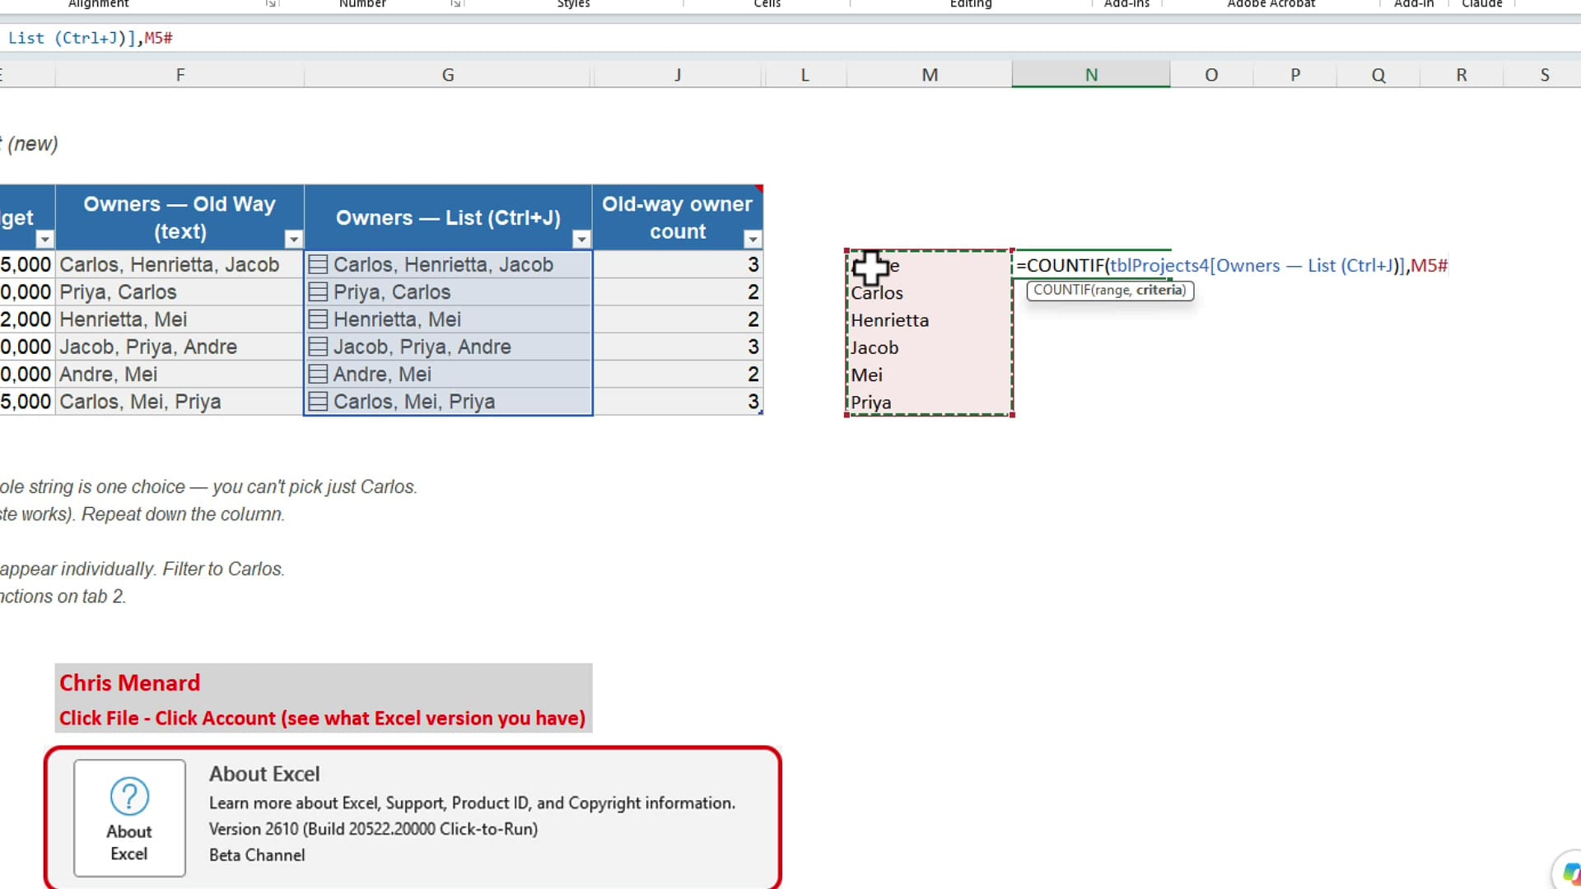Click list icon beside Jacob, Priya, Andre
Screen dimensions: 1581x889
tap(318, 347)
